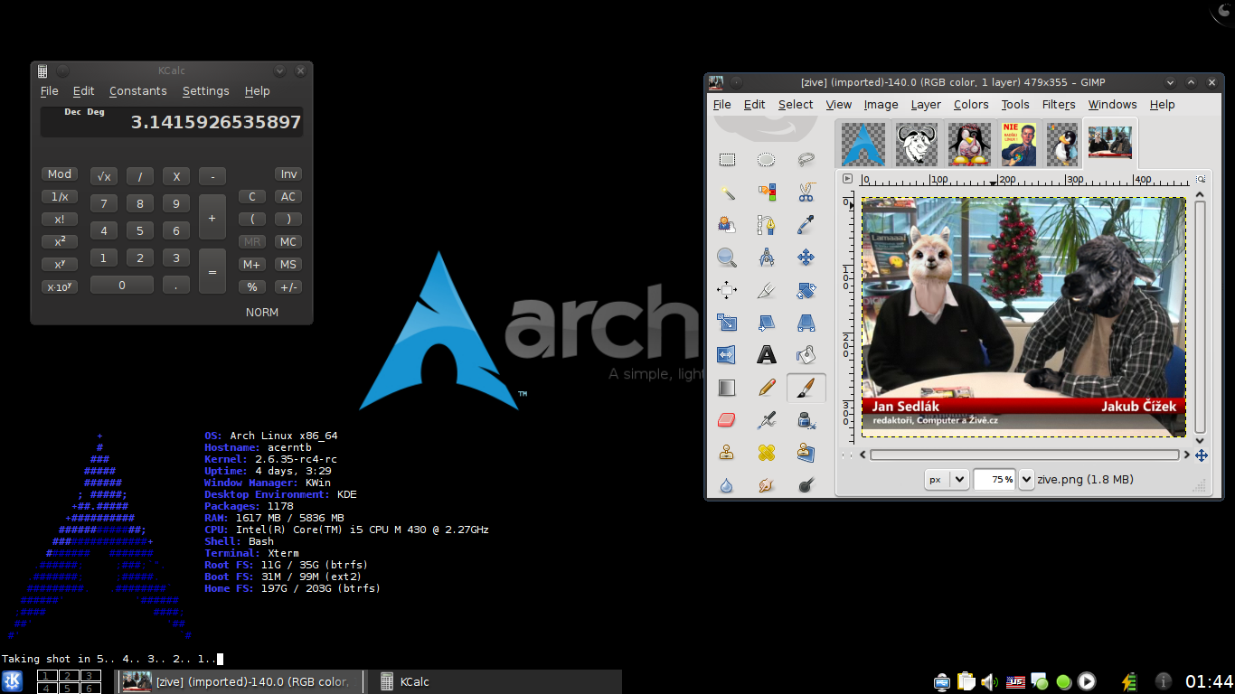This screenshot has width=1235, height=694.
Task: Select the Ink tool
Action: pos(806,420)
